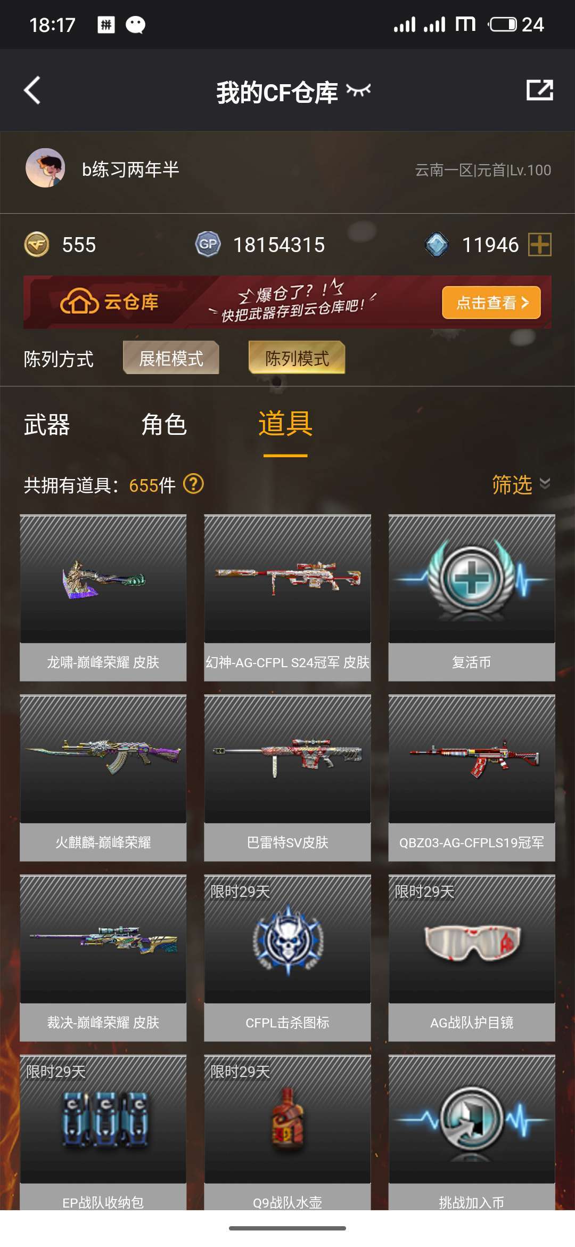Open the 角色 tab

164,425
